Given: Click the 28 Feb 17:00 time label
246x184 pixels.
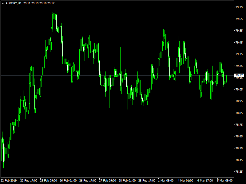Looking at the screenshot, I should tap(147, 181).
